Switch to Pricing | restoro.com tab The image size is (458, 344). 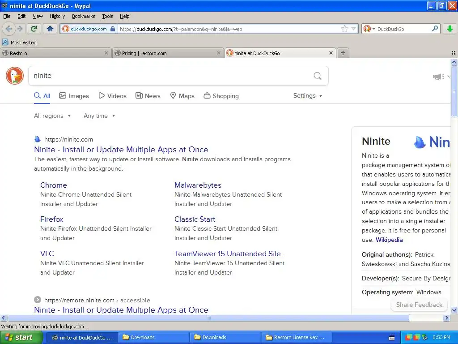[168, 53]
